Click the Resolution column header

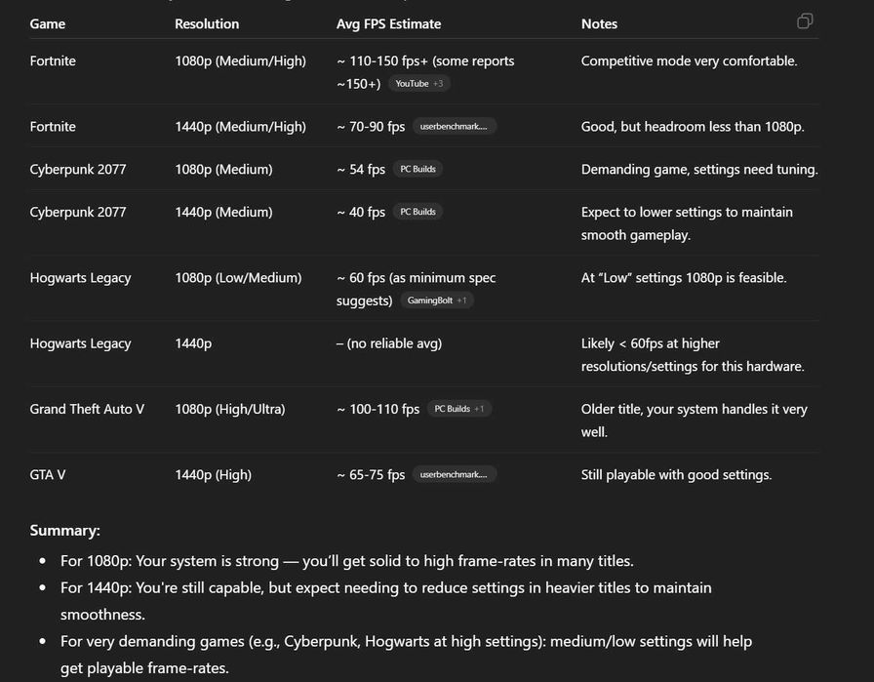[207, 23]
